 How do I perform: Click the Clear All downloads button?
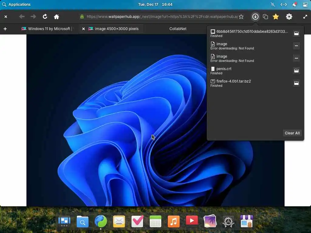pyautogui.click(x=292, y=133)
